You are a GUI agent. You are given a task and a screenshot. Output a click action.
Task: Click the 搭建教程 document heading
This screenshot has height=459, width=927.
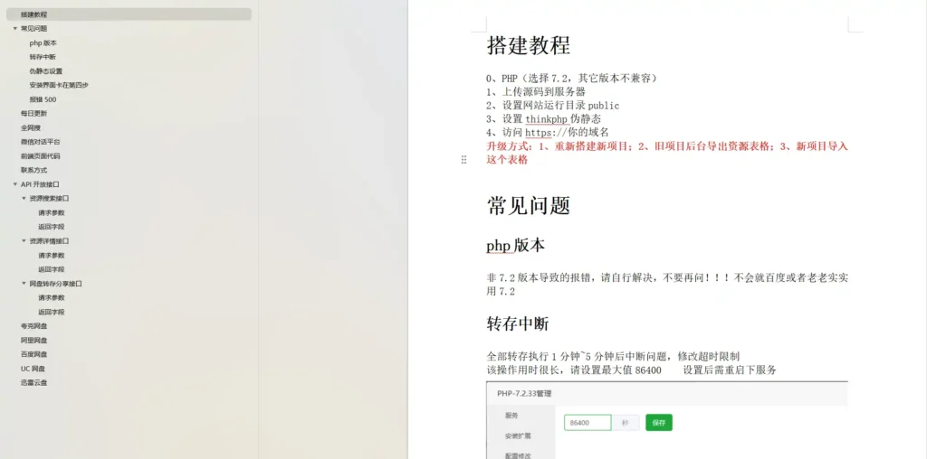tap(529, 45)
